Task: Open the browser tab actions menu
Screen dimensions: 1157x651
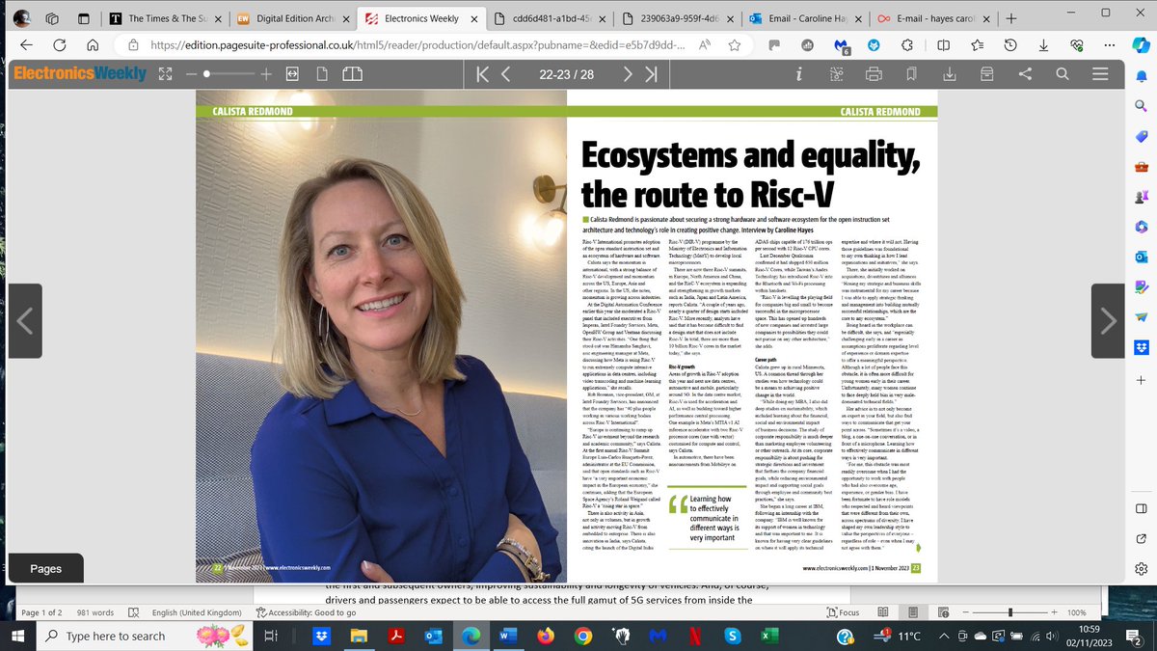Action: click(x=85, y=18)
